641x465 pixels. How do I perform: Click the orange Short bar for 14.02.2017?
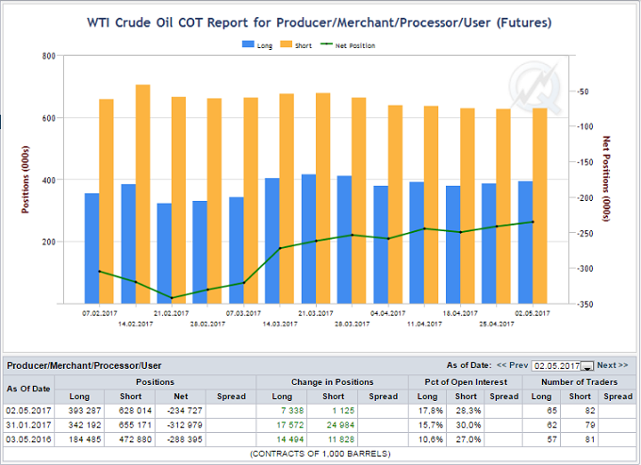(142, 193)
